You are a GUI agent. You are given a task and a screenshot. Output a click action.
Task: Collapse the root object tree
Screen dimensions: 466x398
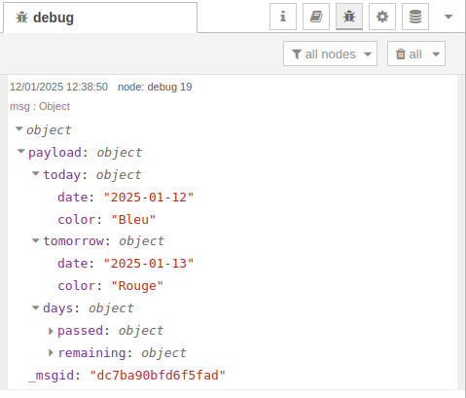19,129
